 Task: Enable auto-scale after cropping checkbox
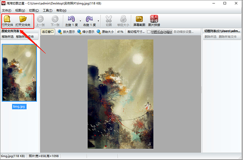pyautogui.click(x=149, y=32)
